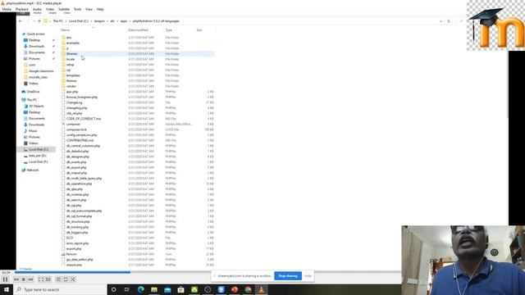This screenshot has width=525, height=295.
Task: Select the favicon file row
Action: (x=137, y=254)
